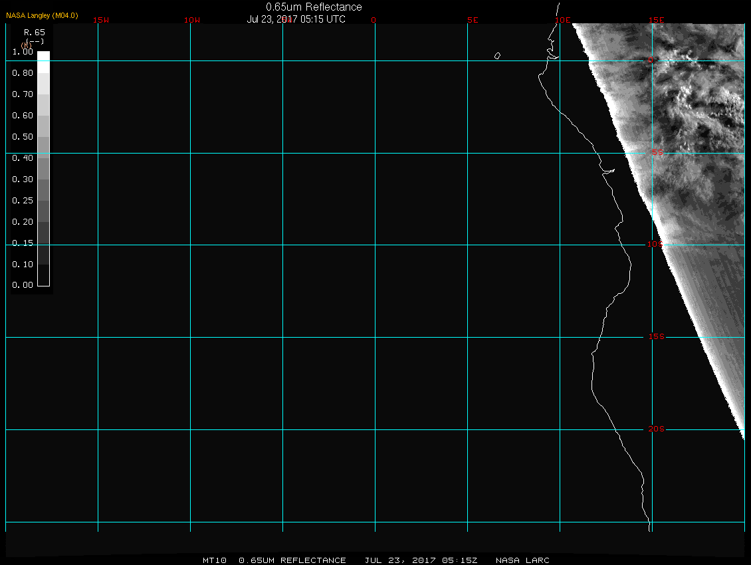The width and height of the screenshot is (751, 565).
Task: Click the 0.80 reflectance scale label
Action: point(23,73)
